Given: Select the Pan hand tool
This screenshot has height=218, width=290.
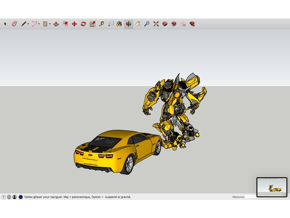Looking at the screenshot, I should point(138,24).
